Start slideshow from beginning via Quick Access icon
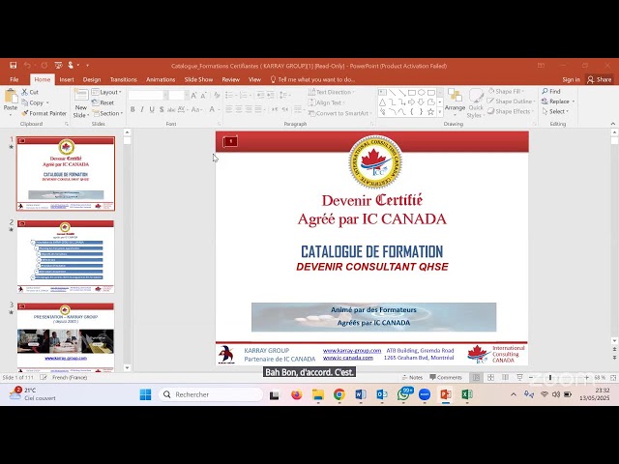Image resolution: width=619 pixels, height=464 pixels. click(x=58, y=65)
